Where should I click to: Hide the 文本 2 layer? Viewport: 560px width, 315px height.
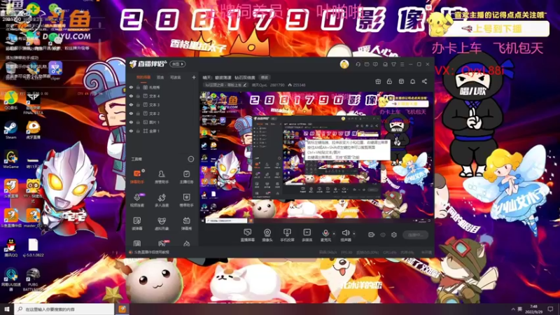pos(131,113)
